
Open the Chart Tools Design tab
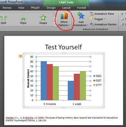pyautogui.click(x=51, y=8)
